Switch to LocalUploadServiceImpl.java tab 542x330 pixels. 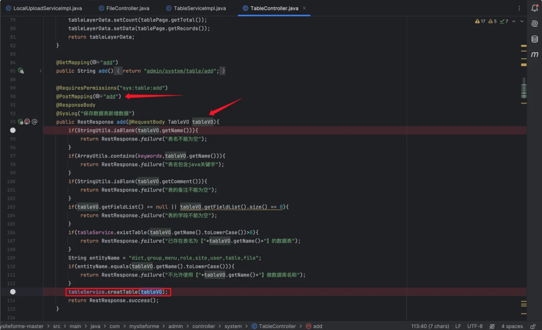pyautogui.click(x=44, y=8)
